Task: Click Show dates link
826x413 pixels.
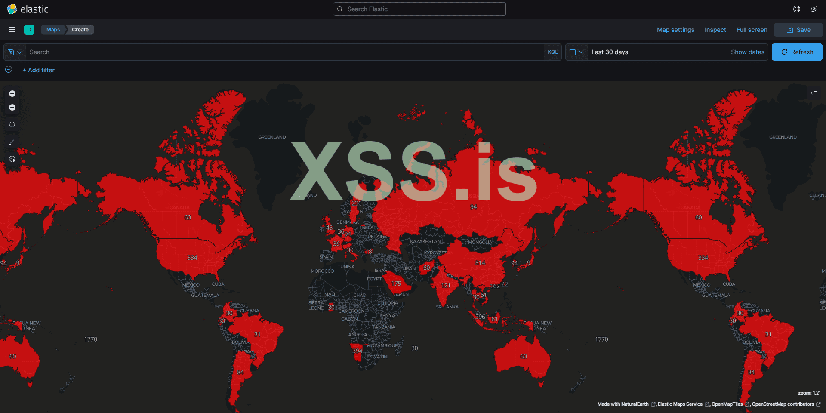Action: (748, 52)
